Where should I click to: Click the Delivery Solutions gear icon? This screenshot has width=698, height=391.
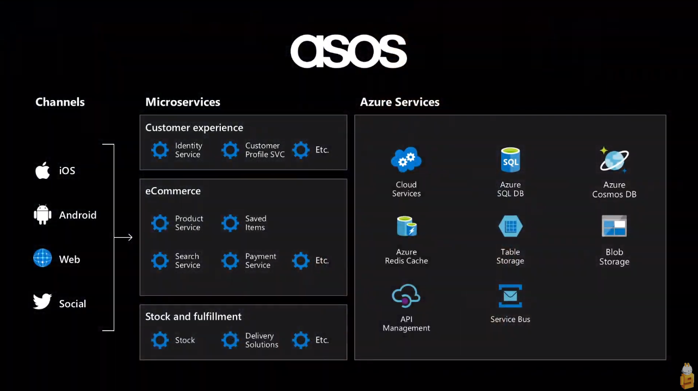coord(230,340)
